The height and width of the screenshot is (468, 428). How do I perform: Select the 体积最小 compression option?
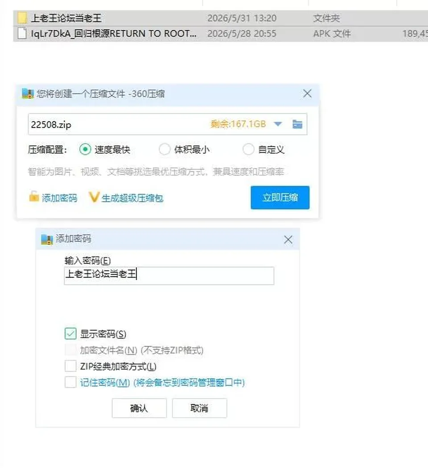click(x=165, y=149)
